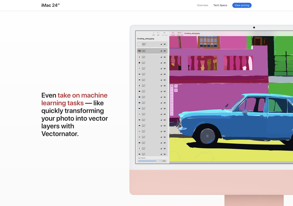The height and width of the screenshot is (206, 293).
Task: Hide the curve with black square thumbnail
Action: [165, 143]
